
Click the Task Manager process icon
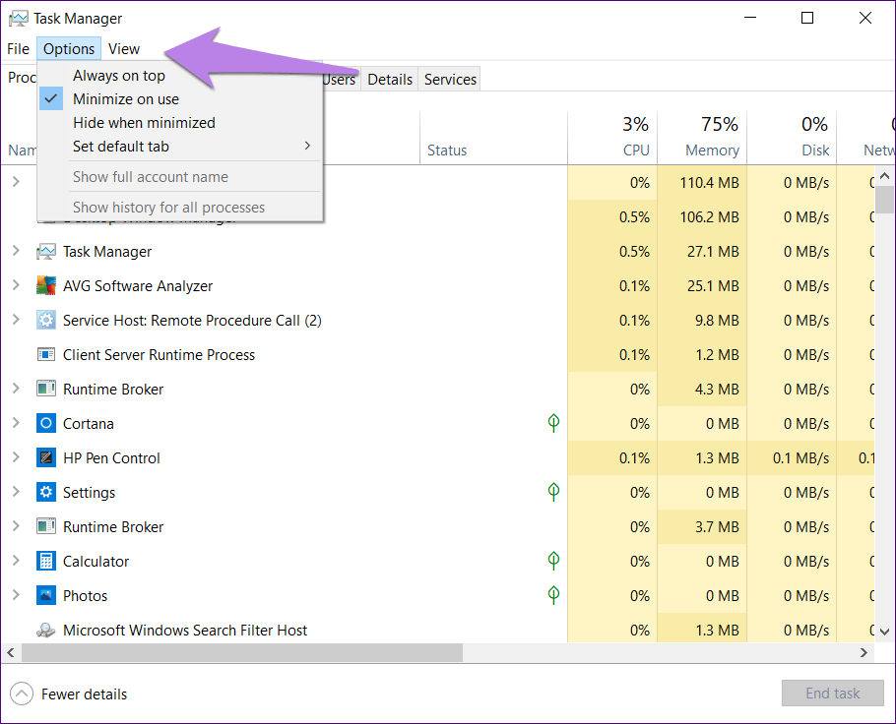(x=45, y=252)
